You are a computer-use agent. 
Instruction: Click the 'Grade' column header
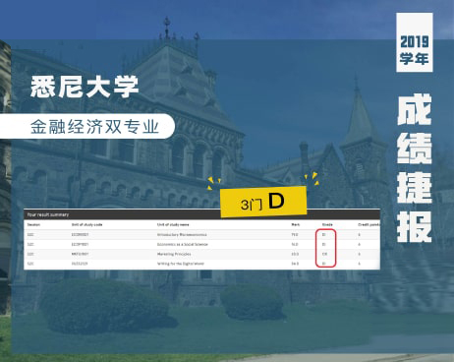point(327,225)
